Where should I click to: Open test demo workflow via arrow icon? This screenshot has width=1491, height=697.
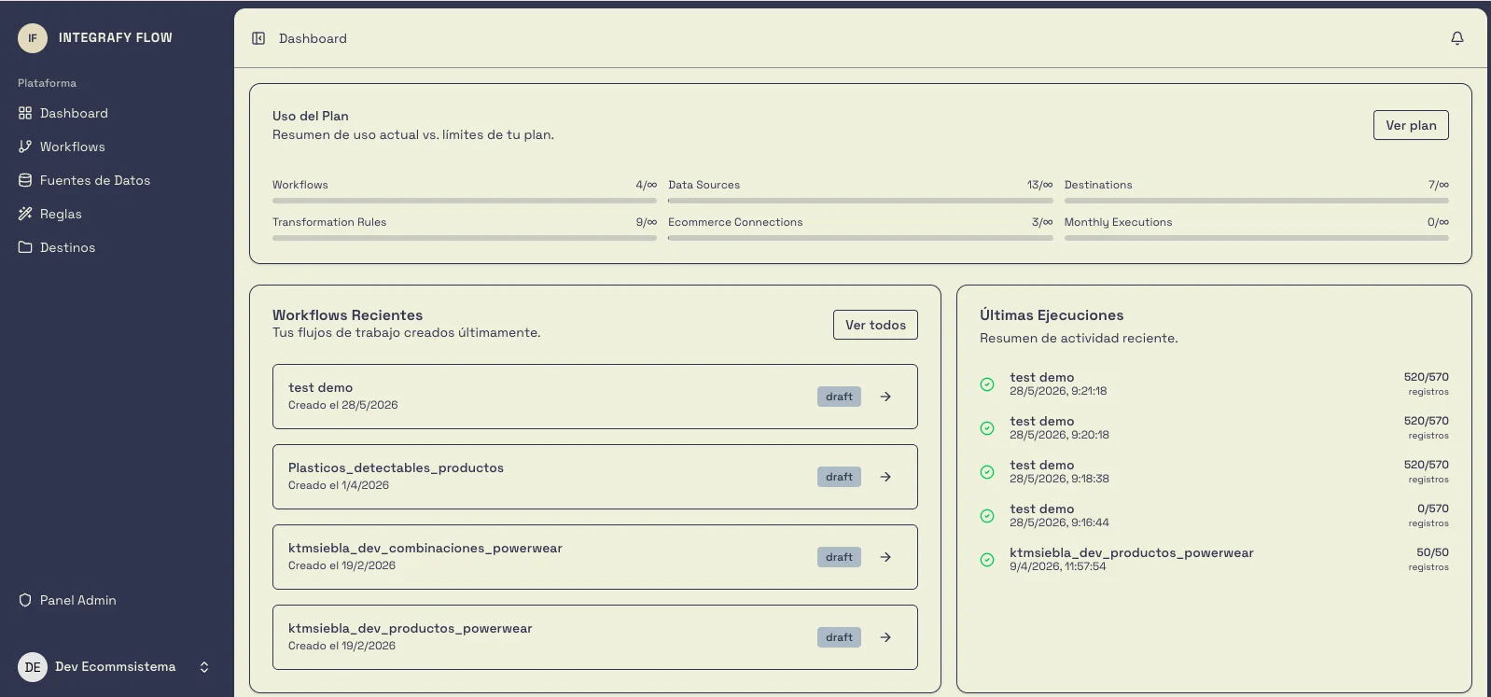[x=885, y=397]
